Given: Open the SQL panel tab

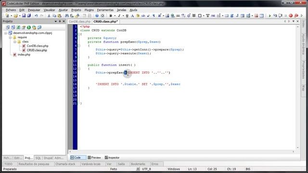Looking at the screenshot, I should pos(38,158).
